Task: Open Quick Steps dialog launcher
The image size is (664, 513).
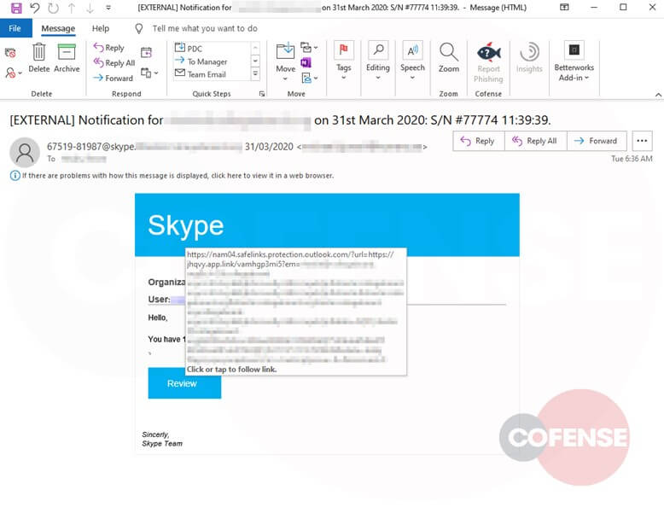Action: coord(262,94)
